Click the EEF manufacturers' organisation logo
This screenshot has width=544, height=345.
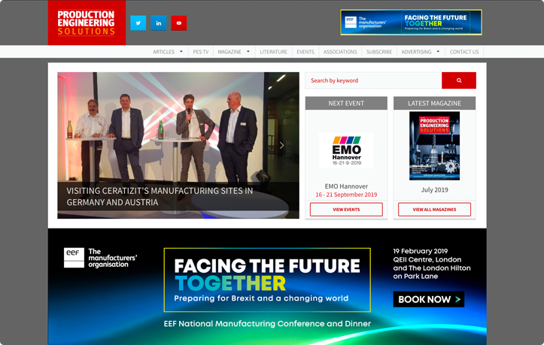pos(100,258)
